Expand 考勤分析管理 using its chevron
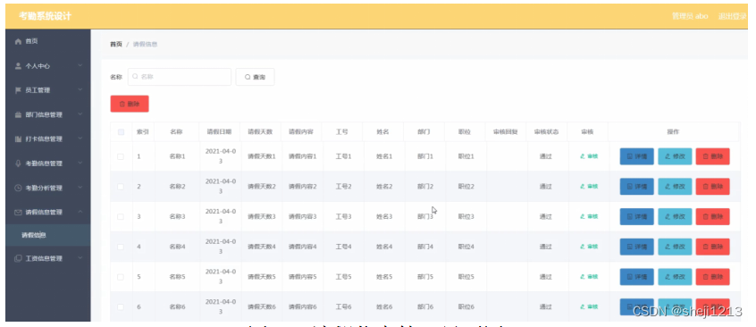The height and width of the screenshot is (327, 756). click(x=80, y=187)
